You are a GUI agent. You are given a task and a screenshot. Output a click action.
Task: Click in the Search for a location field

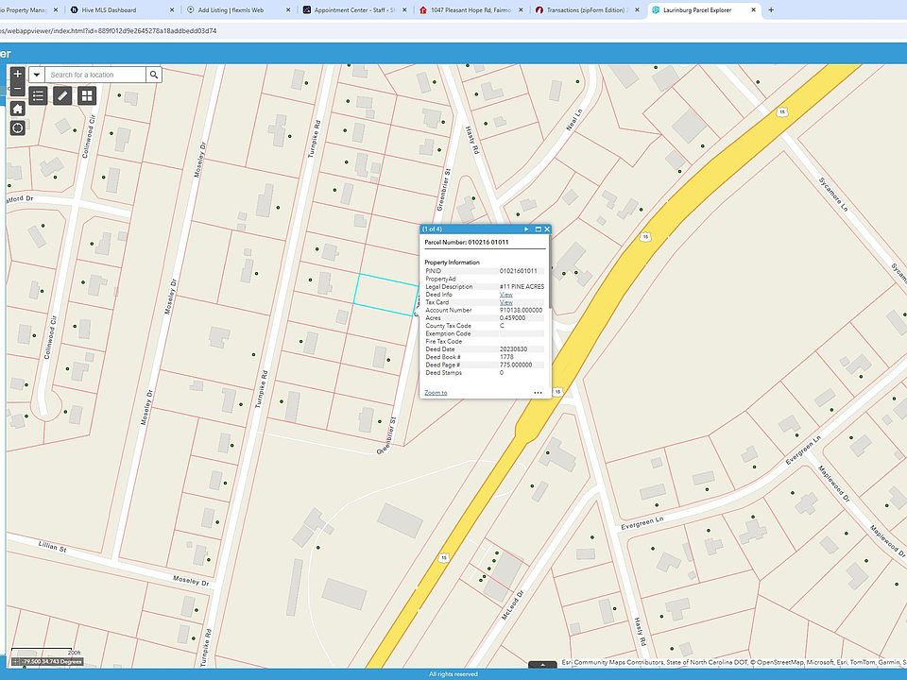click(x=94, y=75)
